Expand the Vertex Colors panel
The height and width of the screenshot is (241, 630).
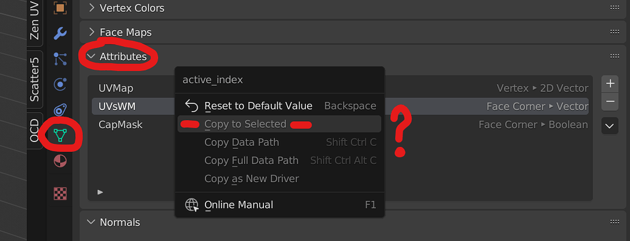pyautogui.click(x=92, y=7)
